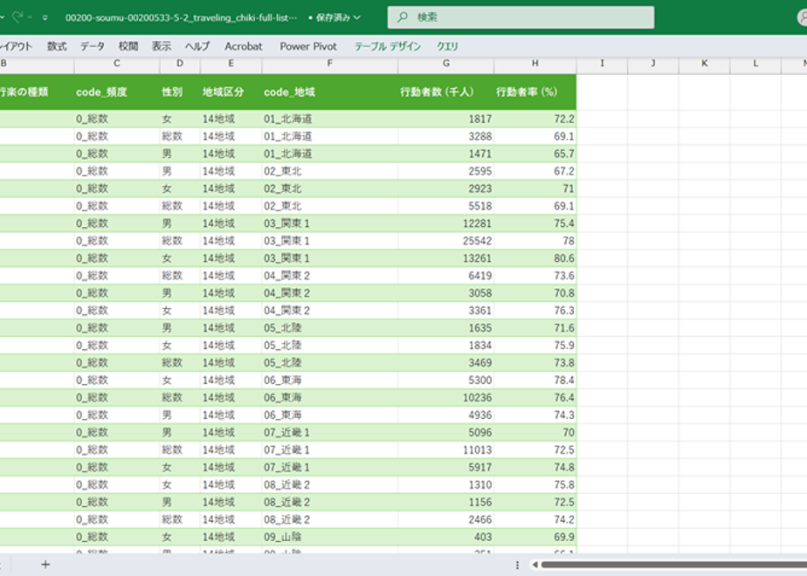Select cell with rate 80.6
This screenshot has width=807, height=576.
535,258
